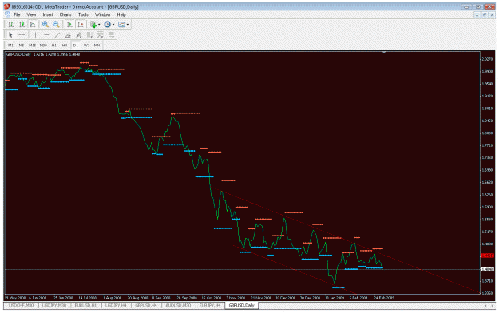Open the Insert menu
Viewport: 499px width, 313px height.
(48, 14)
